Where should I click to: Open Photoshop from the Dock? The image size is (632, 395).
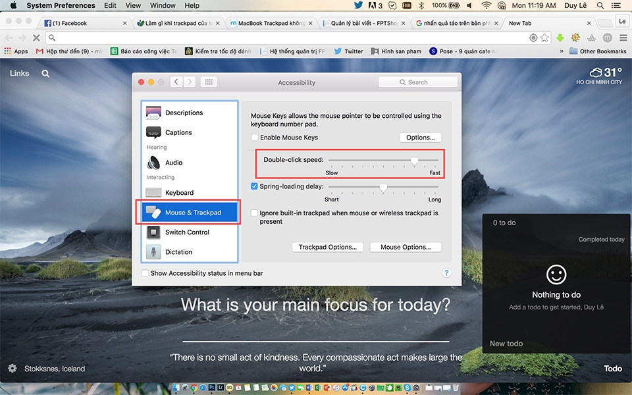click(212, 387)
